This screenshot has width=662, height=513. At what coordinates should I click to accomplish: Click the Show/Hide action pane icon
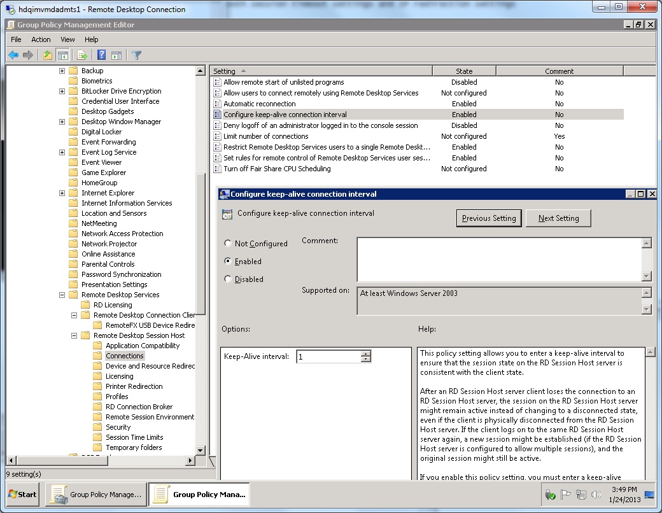(x=116, y=55)
